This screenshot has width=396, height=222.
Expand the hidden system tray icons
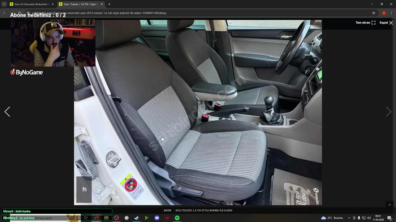(349, 218)
